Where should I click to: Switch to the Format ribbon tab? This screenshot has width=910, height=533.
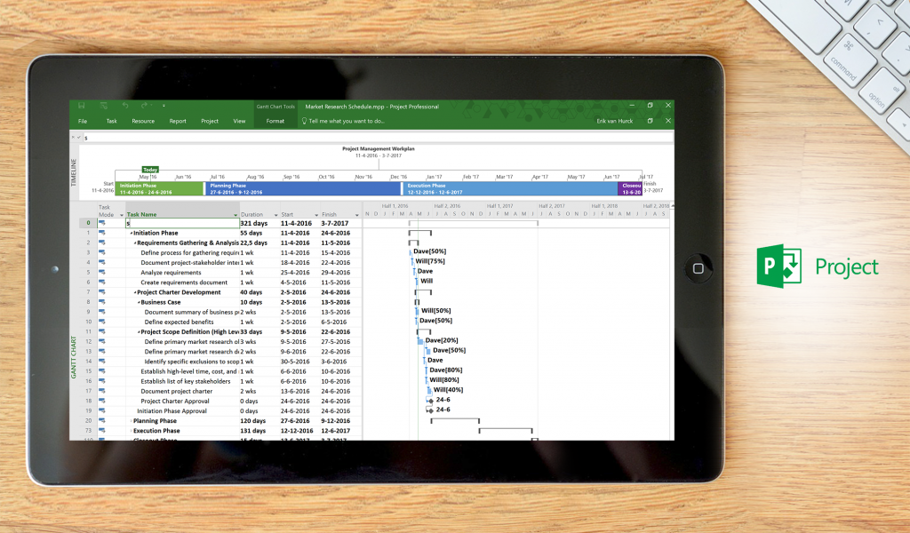[x=275, y=121]
